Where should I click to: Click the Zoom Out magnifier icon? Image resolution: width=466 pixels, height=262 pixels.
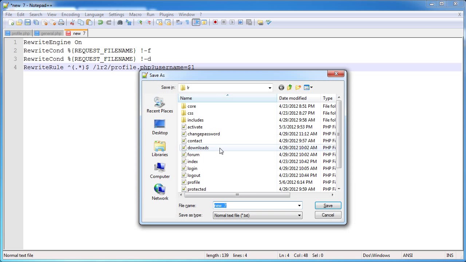(148, 23)
